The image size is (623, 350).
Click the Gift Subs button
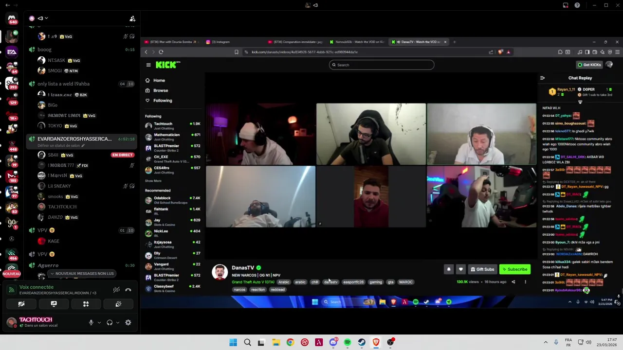click(x=482, y=269)
